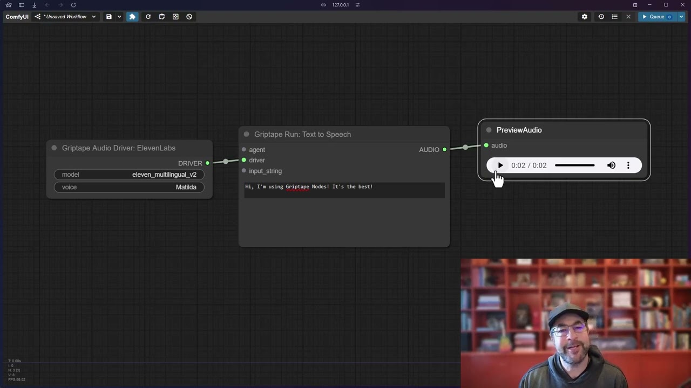Viewport: 691px width, 388px height.
Task: Collapse the ElevenLabs Audio Driver node dot
Action: 54,148
